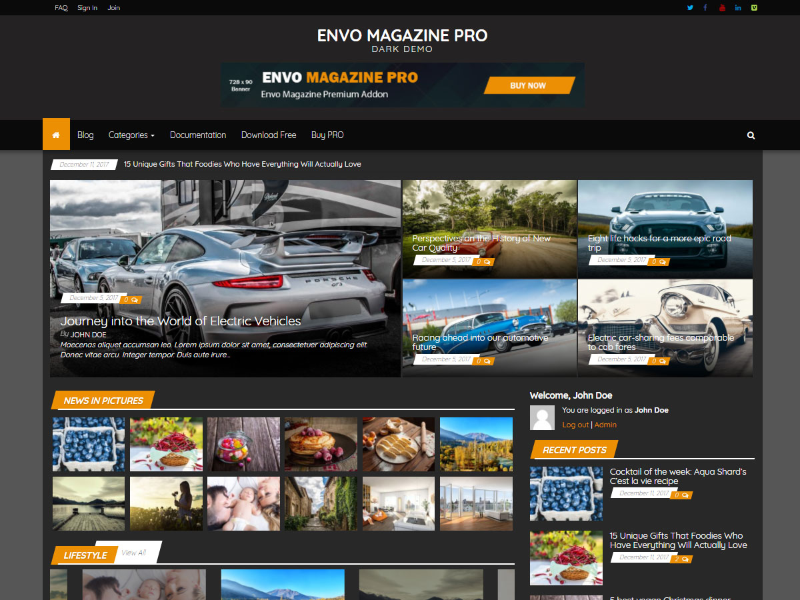800x600 pixels.
Task: Click the Log out link
Action: point(575,425)
